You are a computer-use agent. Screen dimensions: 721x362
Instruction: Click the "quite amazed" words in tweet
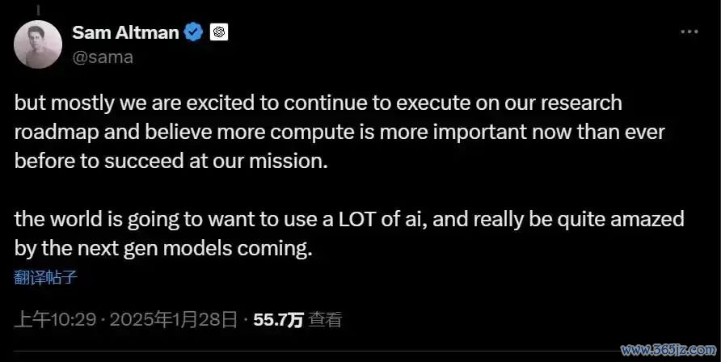(x=621, y=220)
